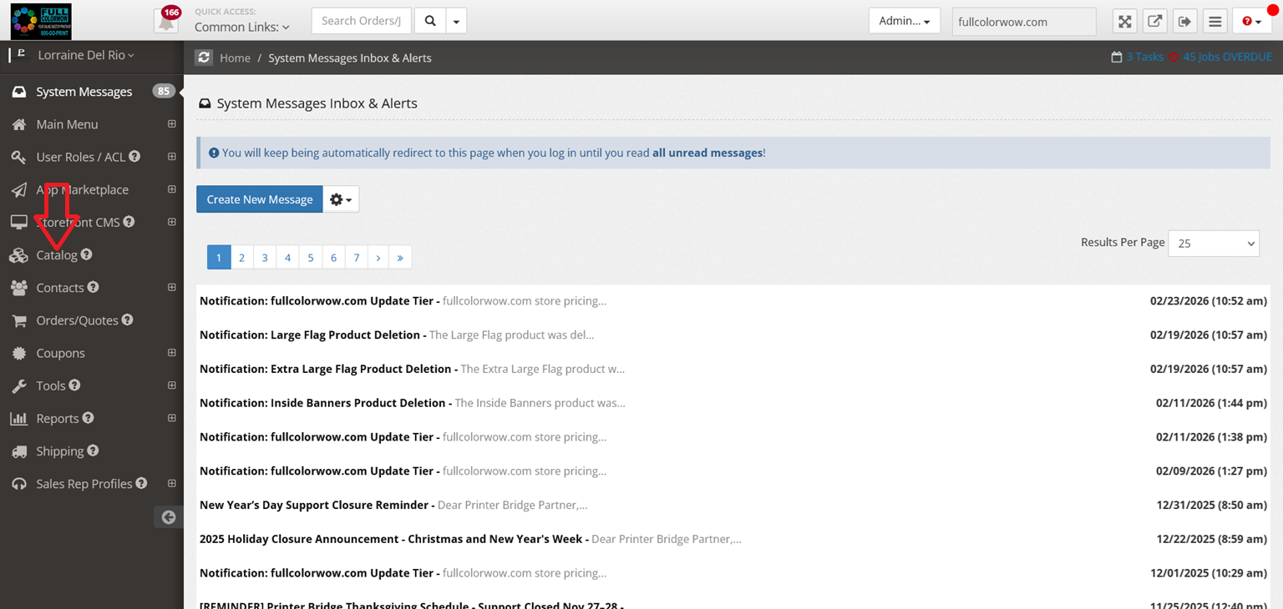
Task: Click the fullscreen expand icon
Action: [1125, 22]
